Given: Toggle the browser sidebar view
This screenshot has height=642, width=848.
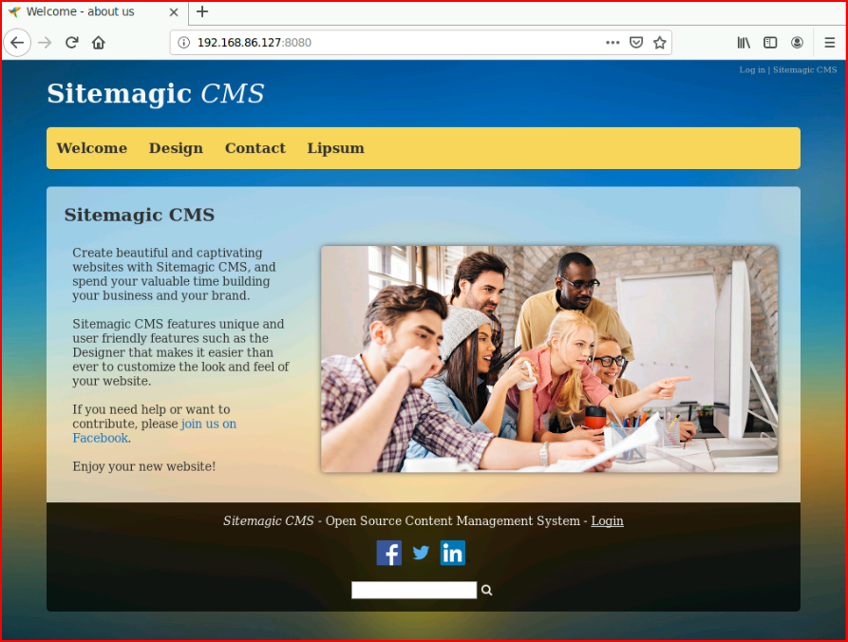Looking at the screenshot, I should 770,42.
